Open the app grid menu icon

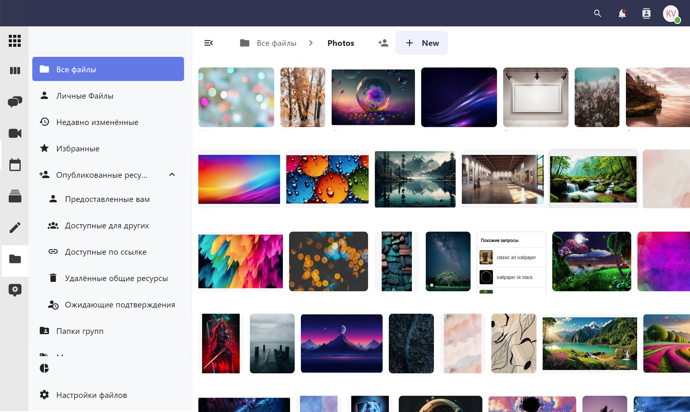15,41
